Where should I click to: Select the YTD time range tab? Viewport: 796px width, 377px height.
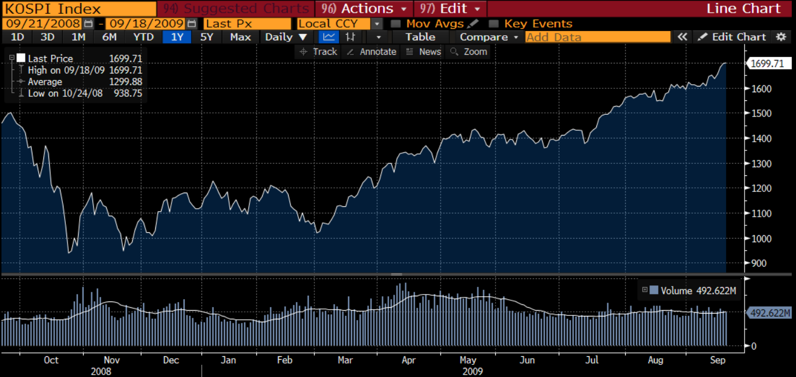pyautogui.click(x=143, y=36)
